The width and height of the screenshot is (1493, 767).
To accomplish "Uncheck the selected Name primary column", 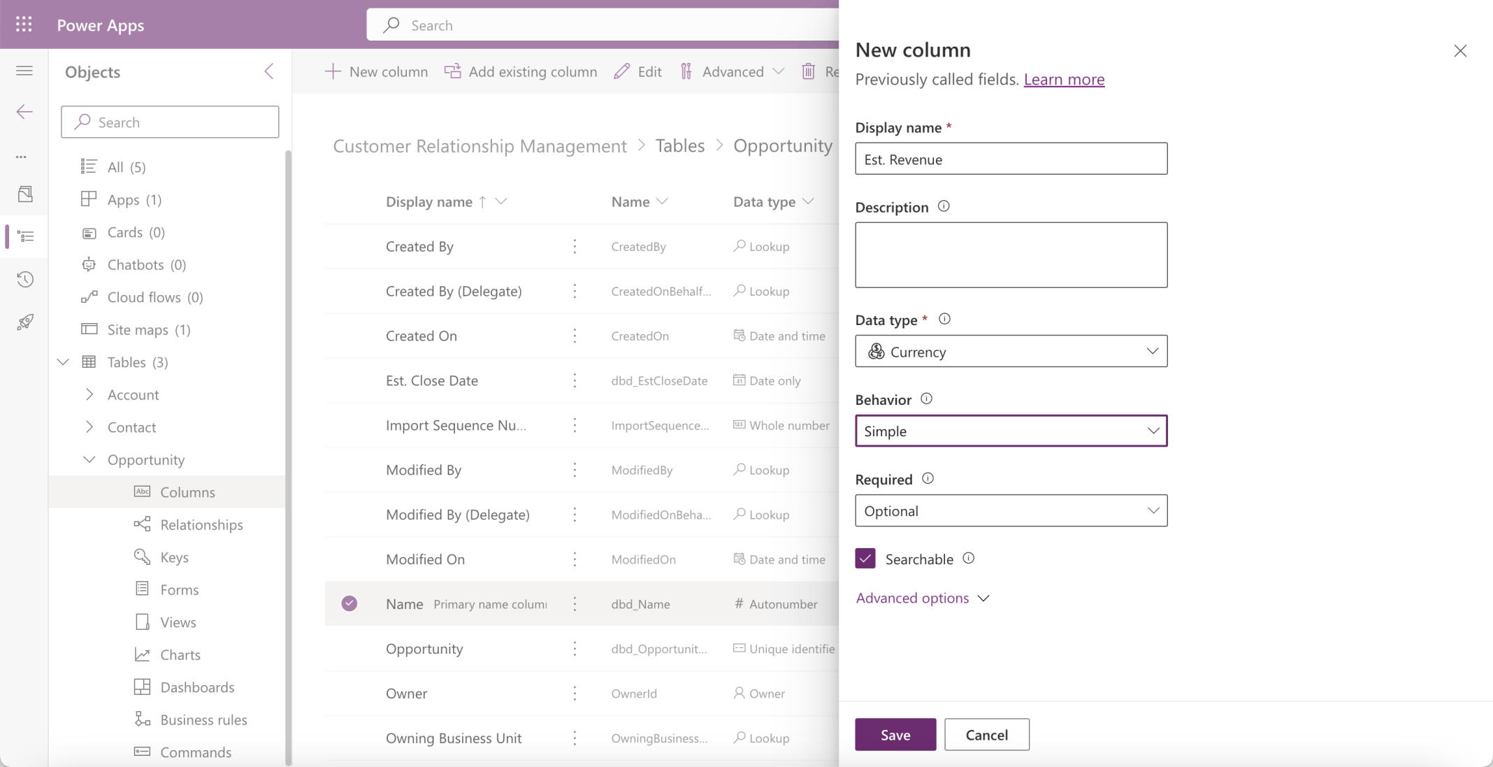I will pos(349,603).
